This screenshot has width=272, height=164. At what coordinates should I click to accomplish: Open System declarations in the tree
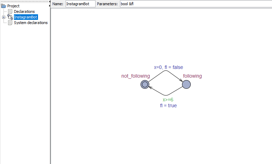[x=31, y=23]
